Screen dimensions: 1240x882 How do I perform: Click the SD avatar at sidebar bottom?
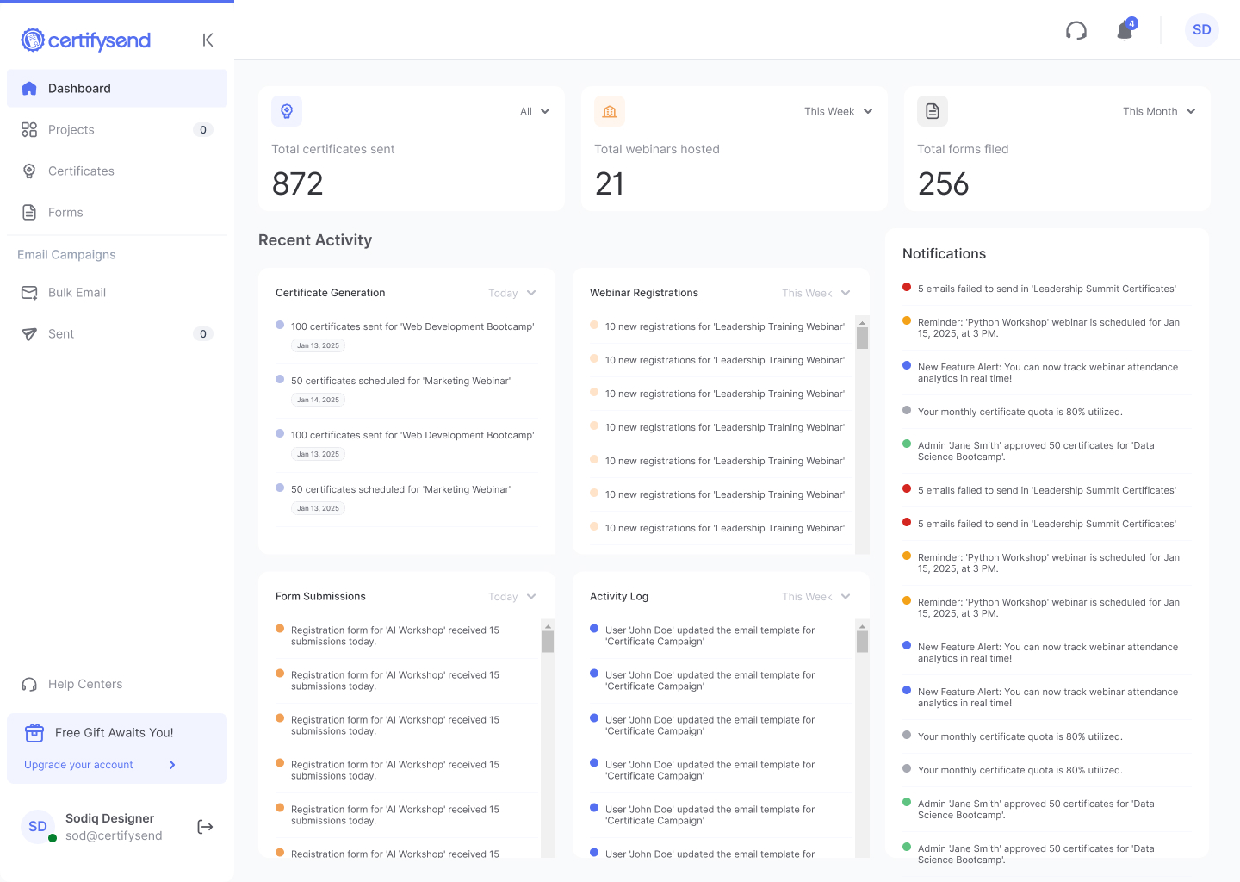(38, 827)
